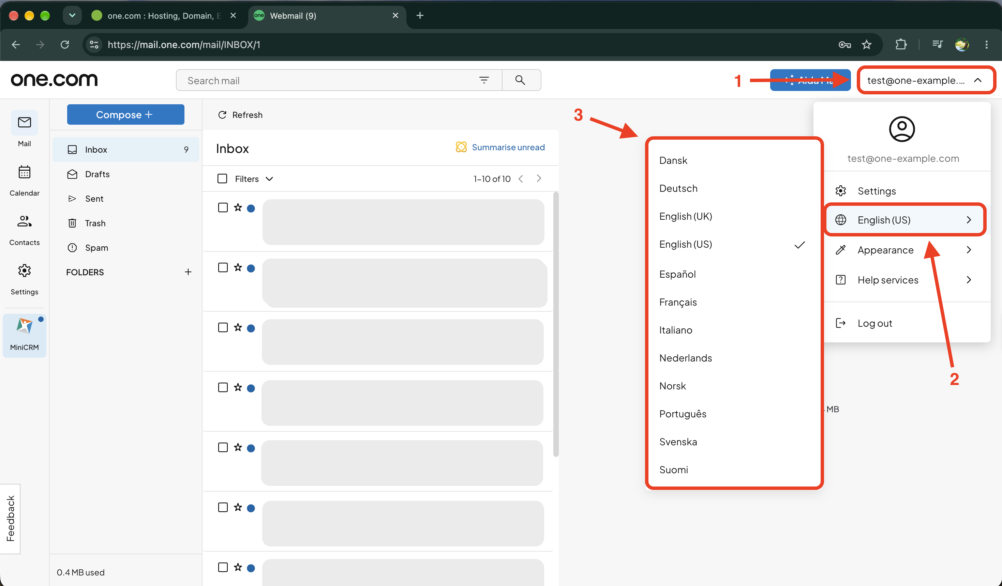Toggle first email's unread blue dot
The width and height of the screenshot is (1002, 586).
[251, 208]
